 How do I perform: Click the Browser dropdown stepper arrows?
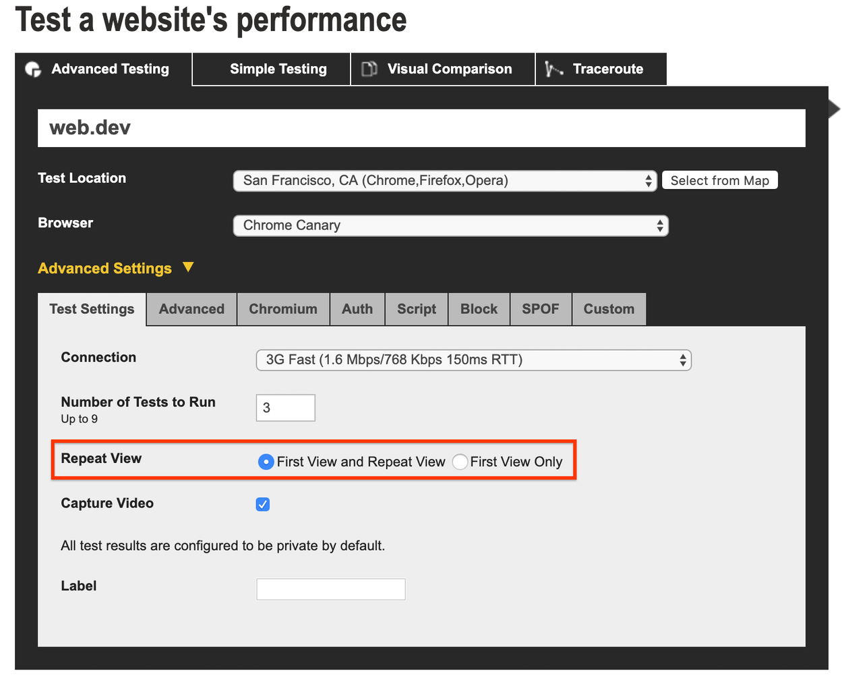coord(659,225)
